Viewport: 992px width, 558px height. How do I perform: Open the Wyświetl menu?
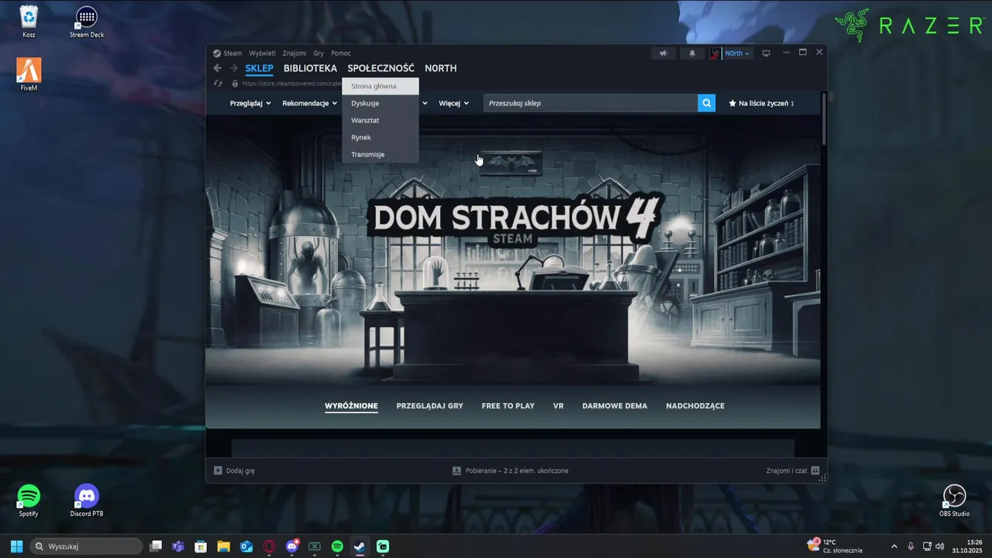point(262,53)
